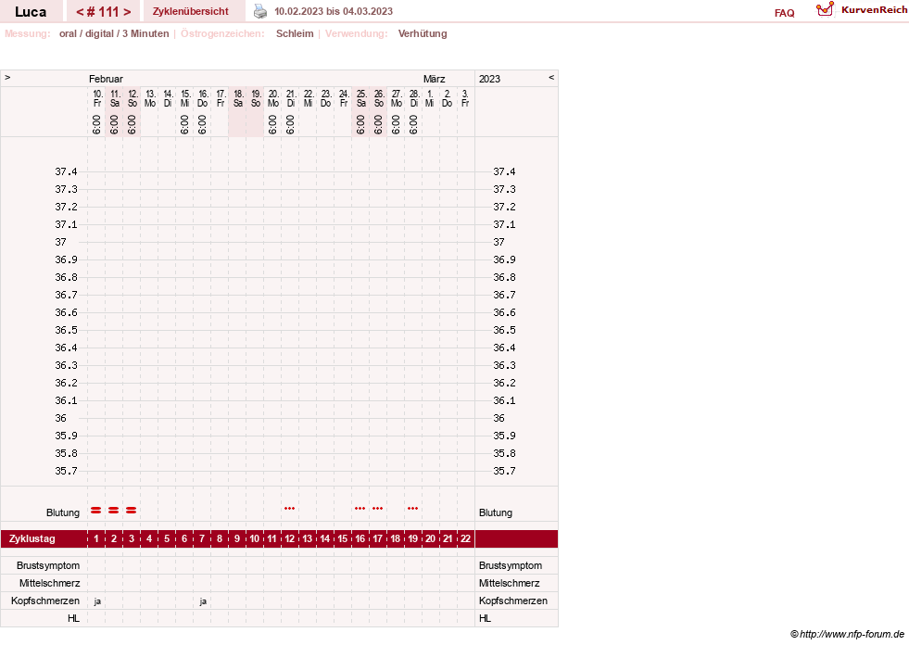This screenshot has height=645, width=909.
Task: Select cycle day 22 in the Zyklustag row
Action: [x=465, y=538]
